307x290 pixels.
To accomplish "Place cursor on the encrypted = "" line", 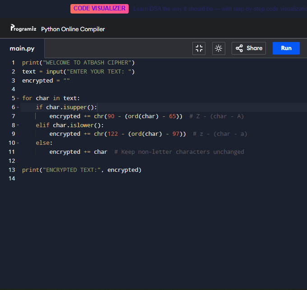I will (45, 81).
